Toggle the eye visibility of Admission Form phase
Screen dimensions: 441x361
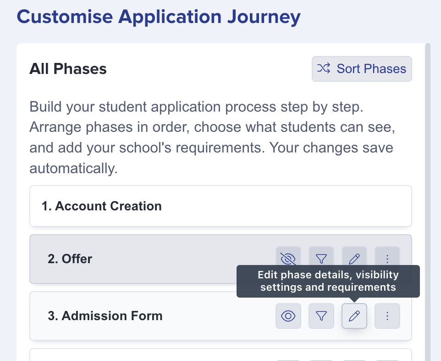pos(288,316)
